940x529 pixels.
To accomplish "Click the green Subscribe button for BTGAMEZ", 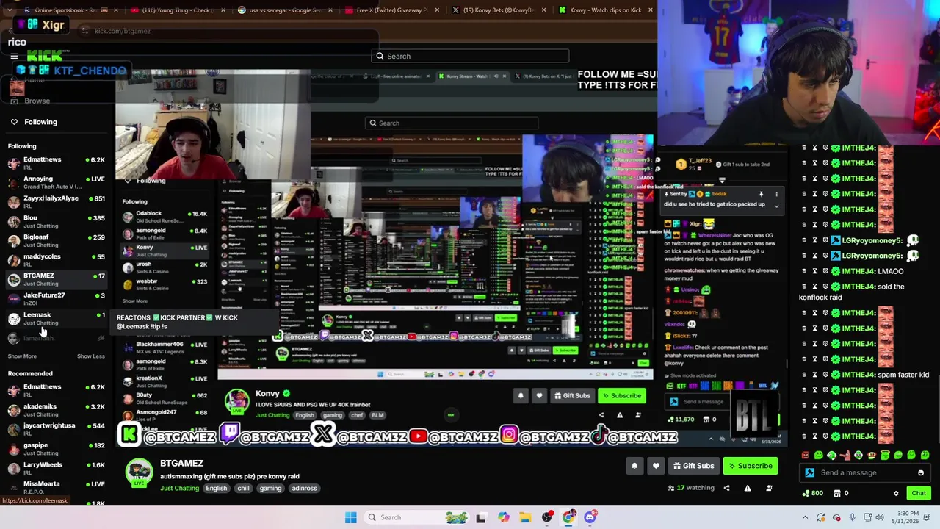I will tap(750, 466).
